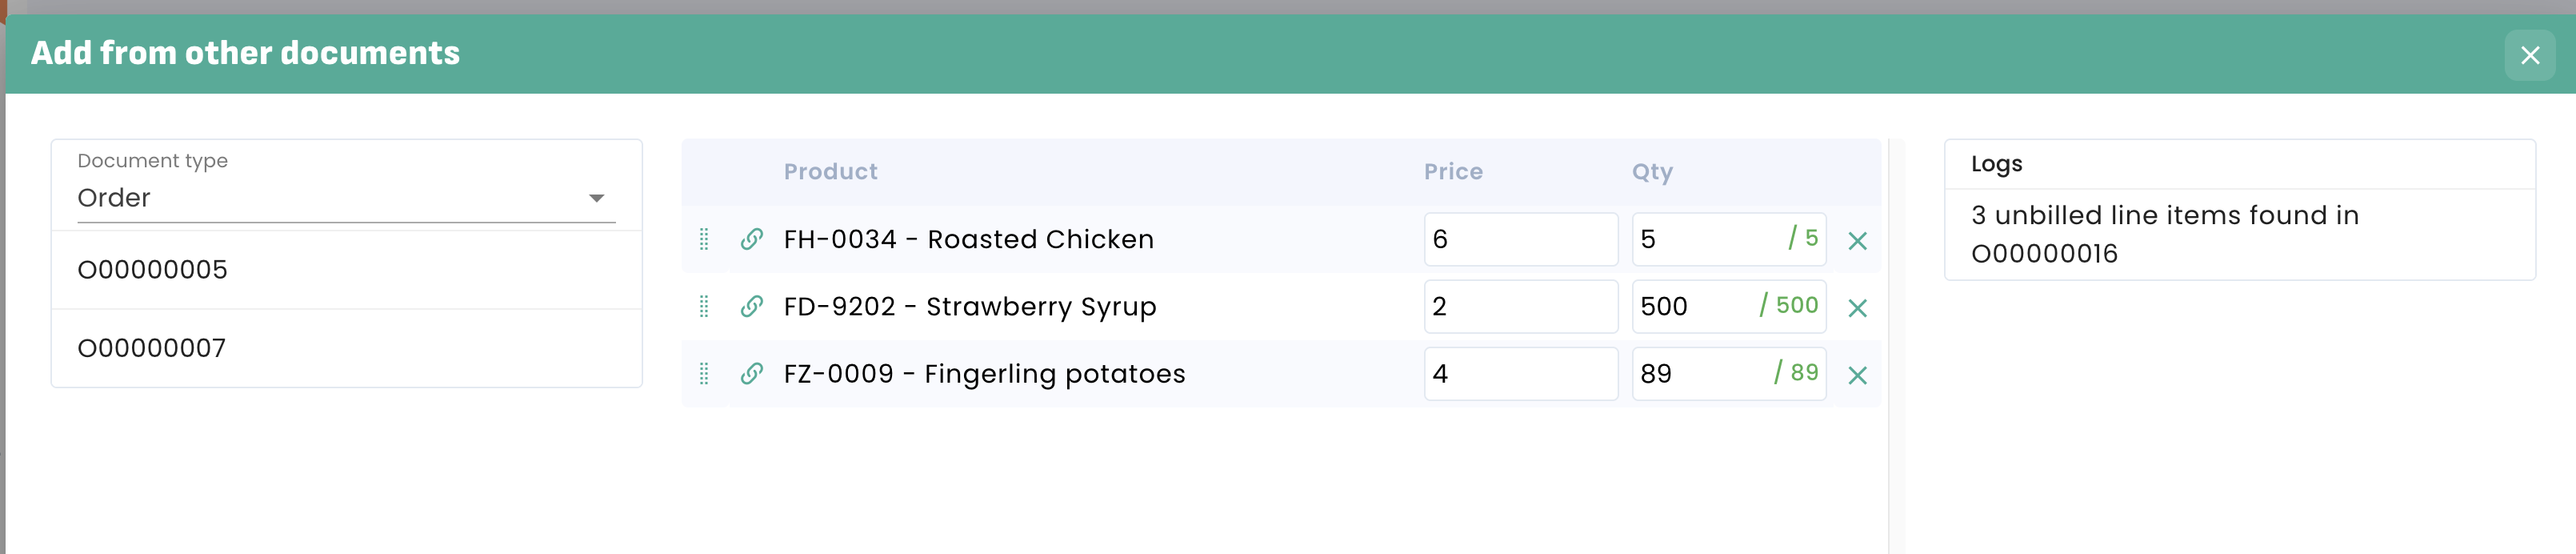This screenshot has height=554, width=2576.
Task: Remove the Strawberry Syrup line item
Action: (x=1857, y=308)
